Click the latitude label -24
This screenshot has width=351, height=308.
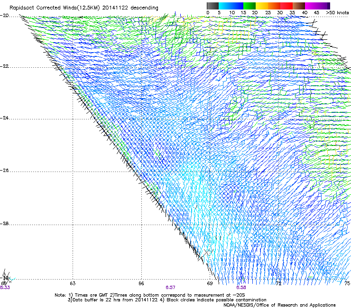(x=4, y=118)
